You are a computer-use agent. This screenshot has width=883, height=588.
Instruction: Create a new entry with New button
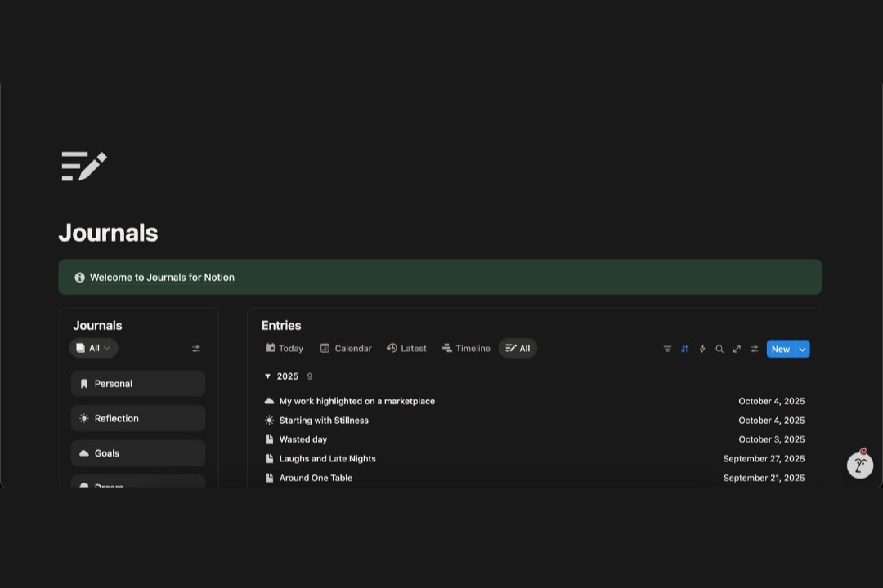coord(780,349)
